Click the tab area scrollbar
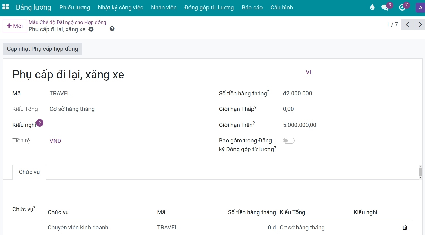Image resolution: width=425 pixels, height=235 pixels. point(420,172)
